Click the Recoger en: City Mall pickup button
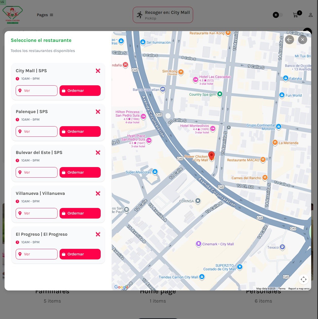The image size is (318, 319). pos(163,15)
